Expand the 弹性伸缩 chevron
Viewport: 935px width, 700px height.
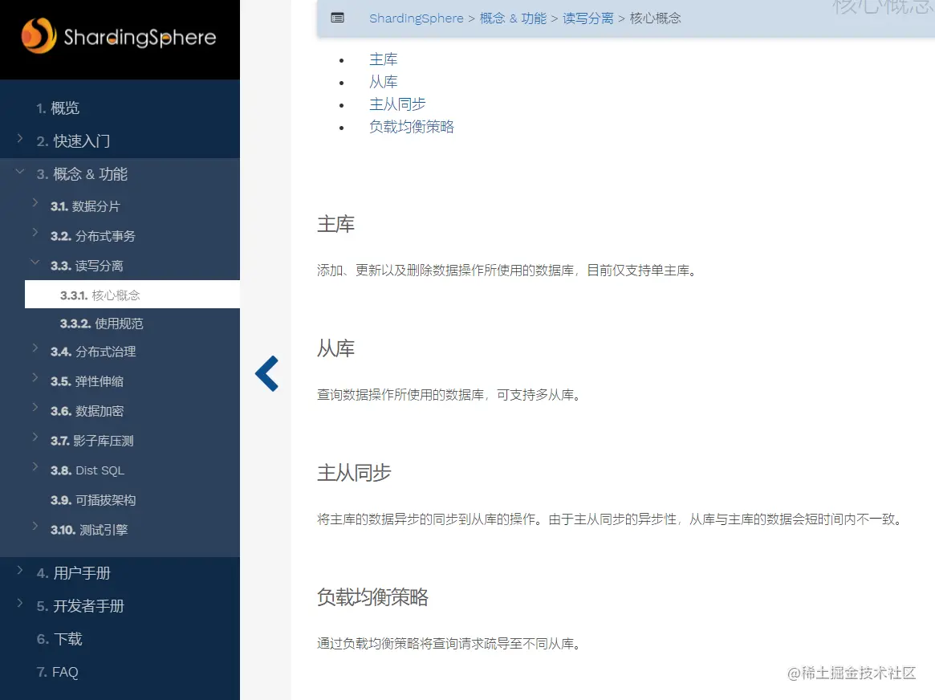35,377
